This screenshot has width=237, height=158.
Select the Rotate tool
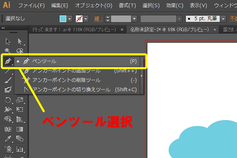(x=8, y=100)
